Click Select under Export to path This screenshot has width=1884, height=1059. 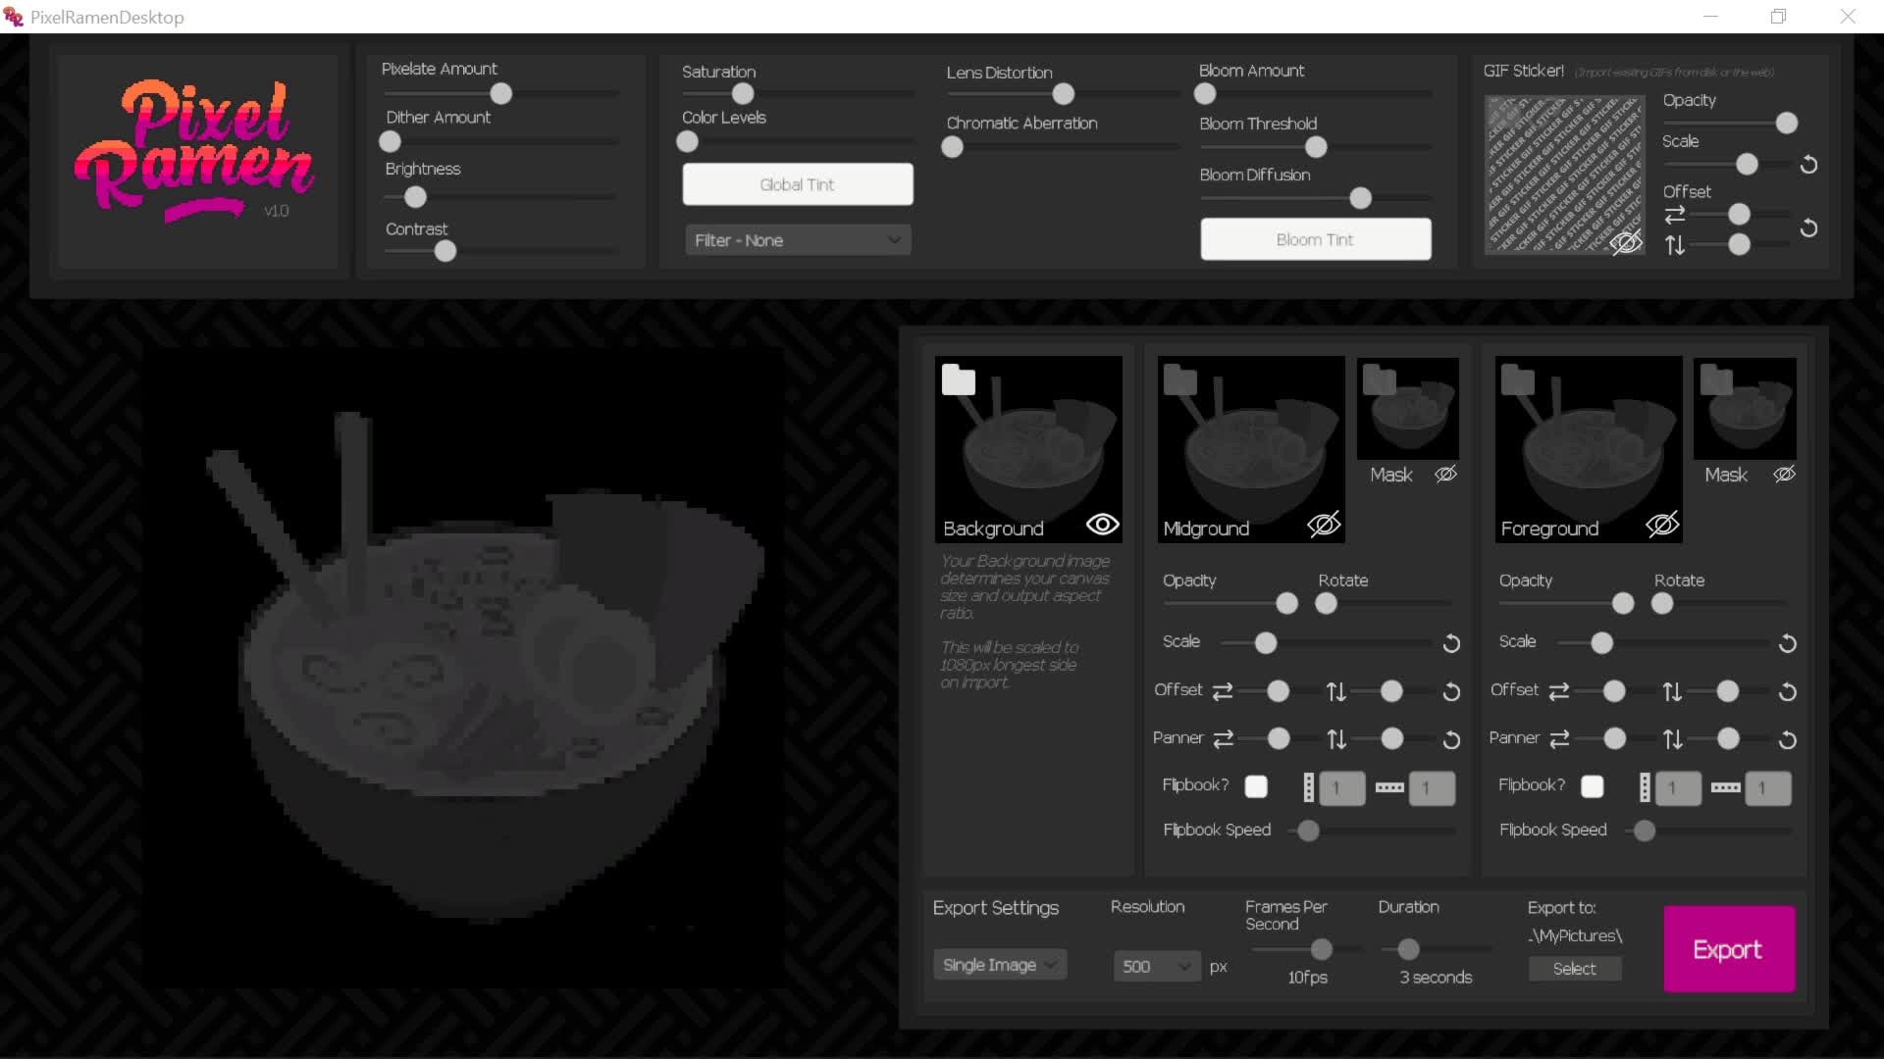pyautogui.click(x=1574, y=969)
